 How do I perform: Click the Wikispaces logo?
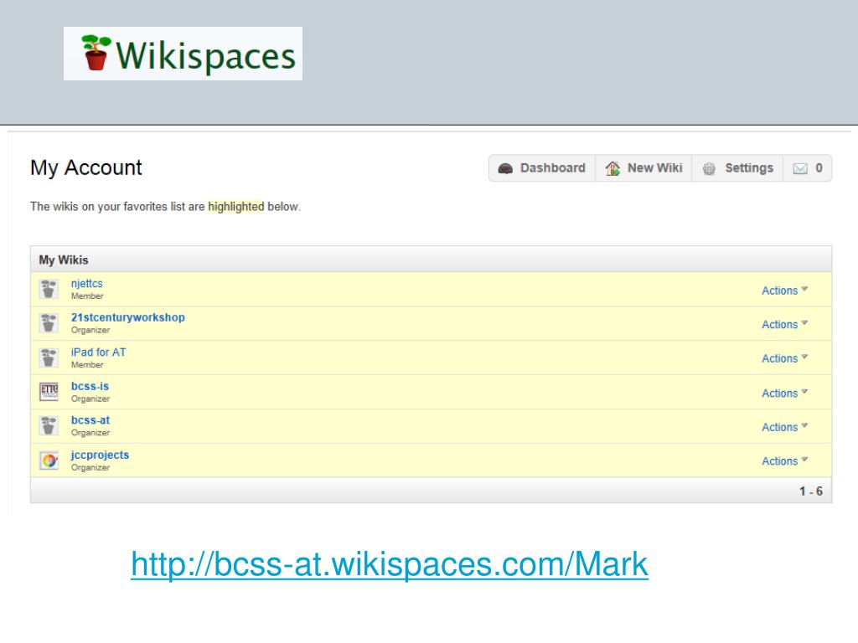coord(183,54)
